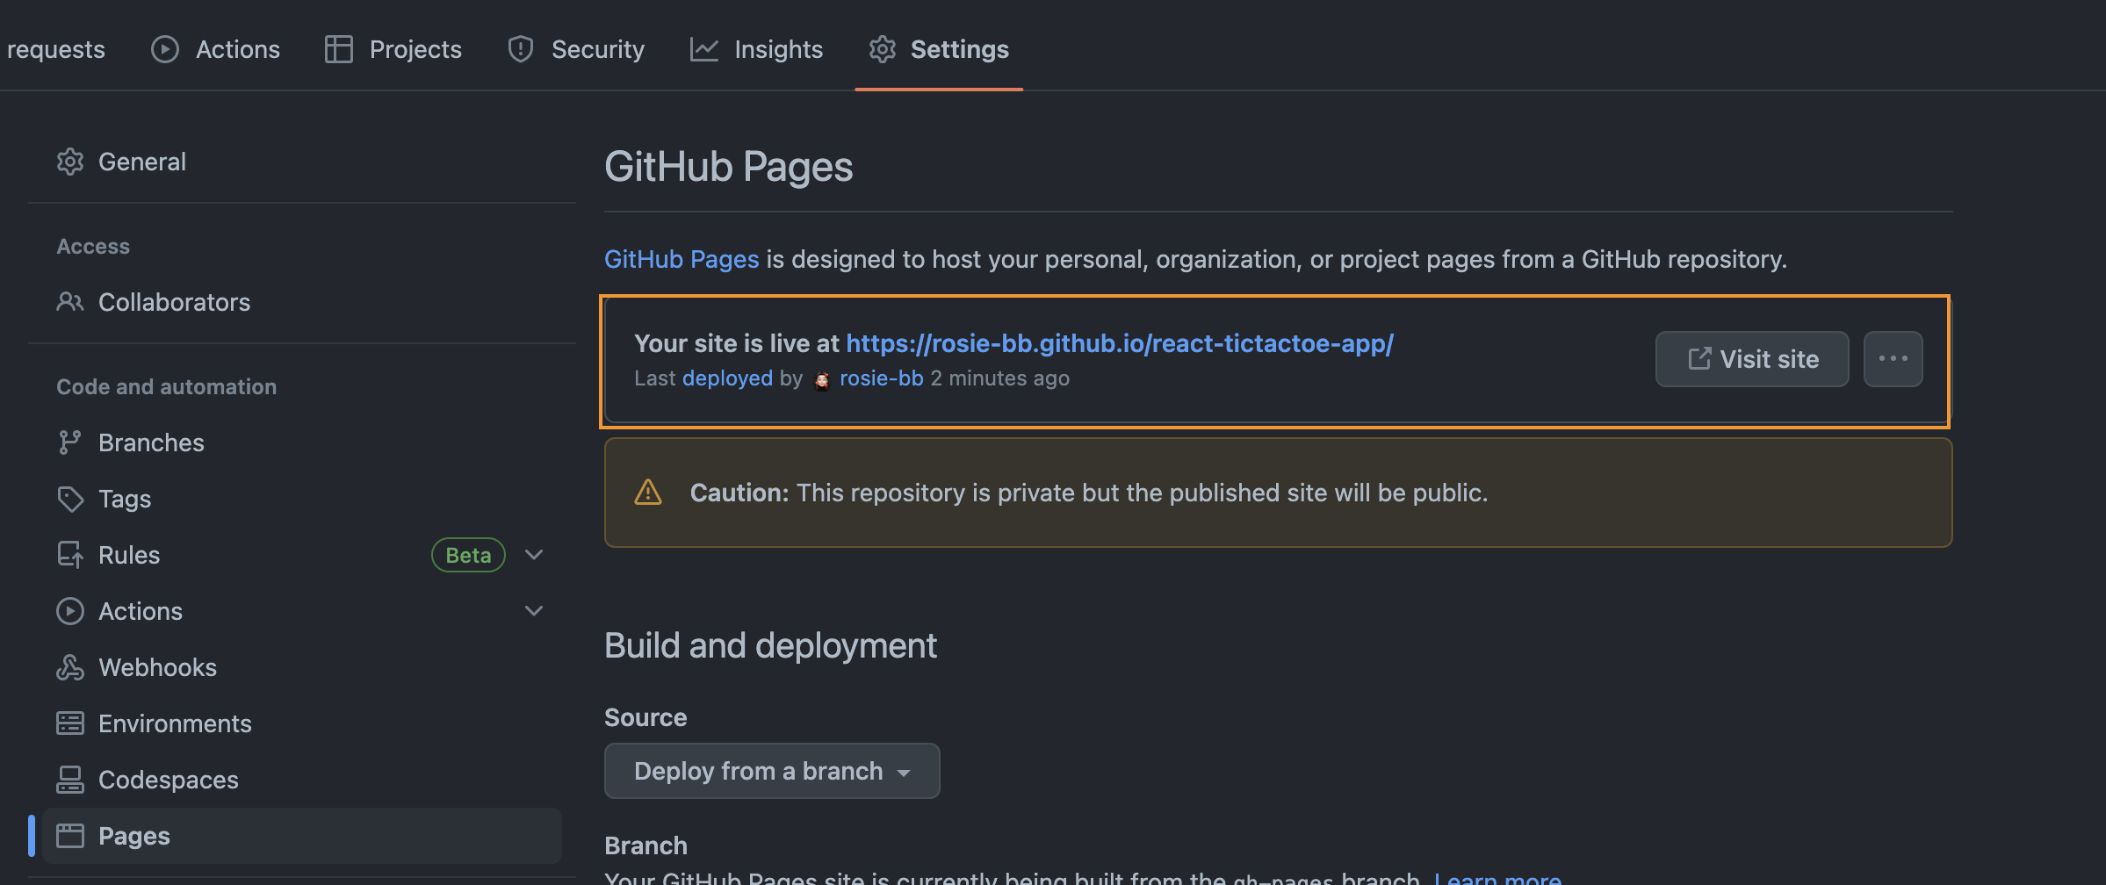
Task: Open the Environments settings page
Action: (302, 723)
